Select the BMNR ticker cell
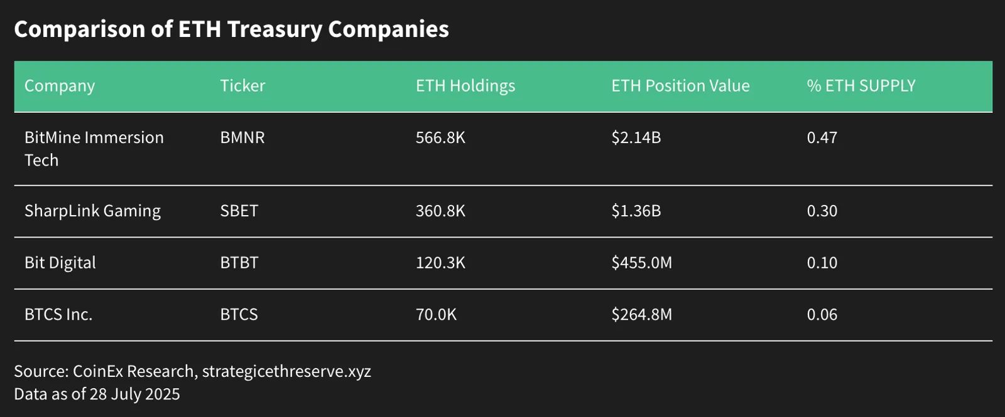This screenshot has width=1005, height=417. 242,137
